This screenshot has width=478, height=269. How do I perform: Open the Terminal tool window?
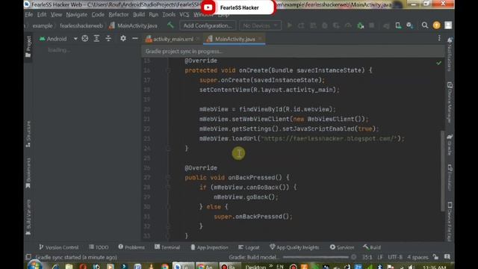point(167,247)
